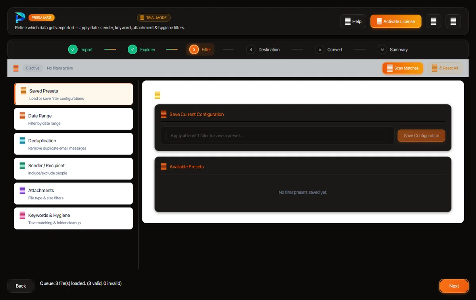Viewport: 476px width, 300px height.
Task: Open the Help button
Action: click(x=353, y=21)
